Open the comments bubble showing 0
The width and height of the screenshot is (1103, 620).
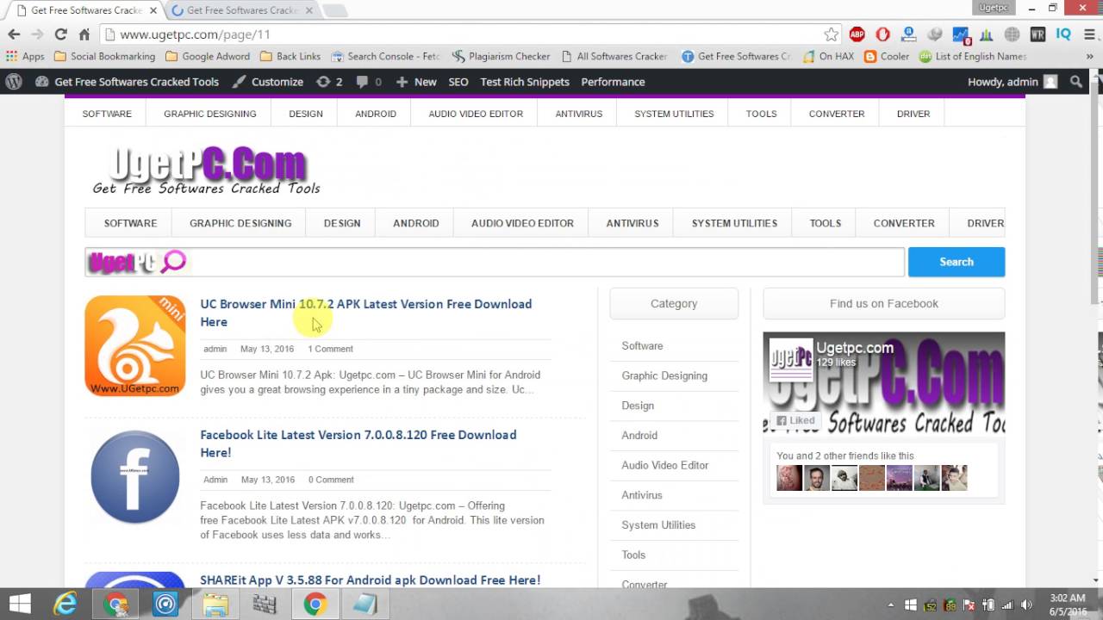coord(368,82)
